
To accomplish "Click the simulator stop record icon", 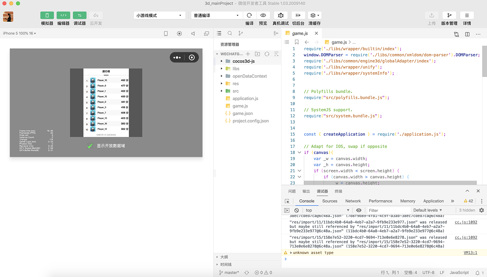I will (x=179, y=34).
